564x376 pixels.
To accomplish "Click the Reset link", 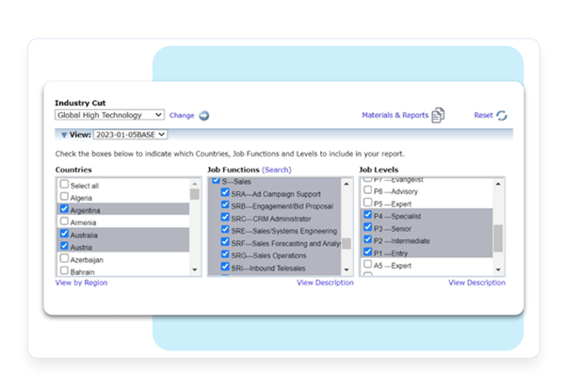I will [x=483, y=115].
